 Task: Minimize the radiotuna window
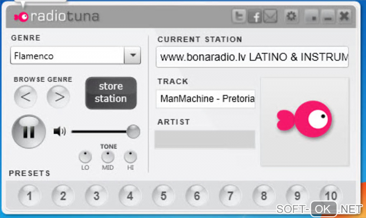328,16
